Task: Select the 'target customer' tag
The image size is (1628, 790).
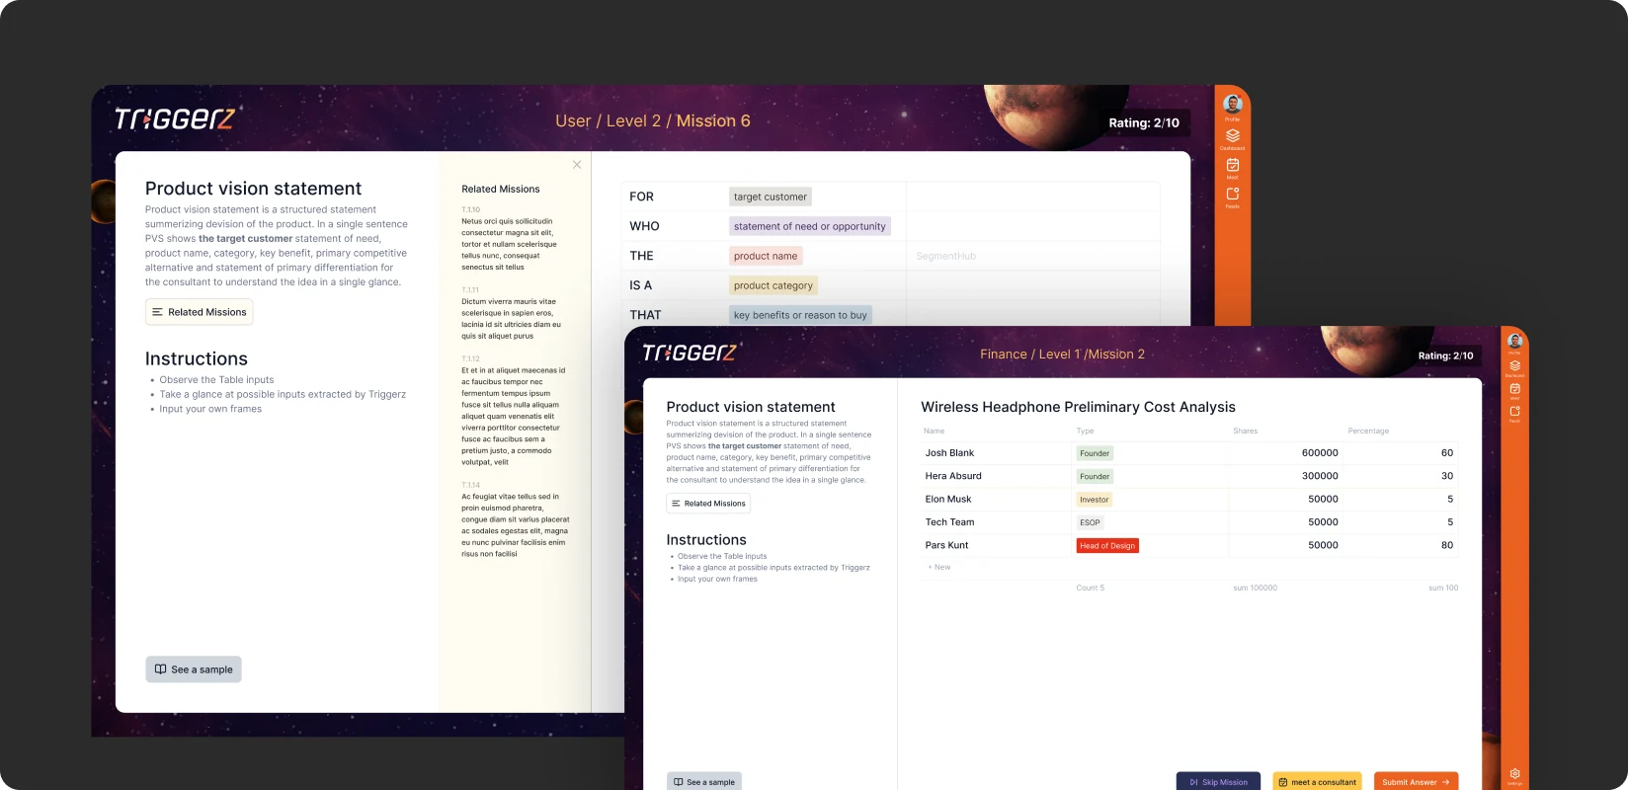Action: (x=771, y=197)
